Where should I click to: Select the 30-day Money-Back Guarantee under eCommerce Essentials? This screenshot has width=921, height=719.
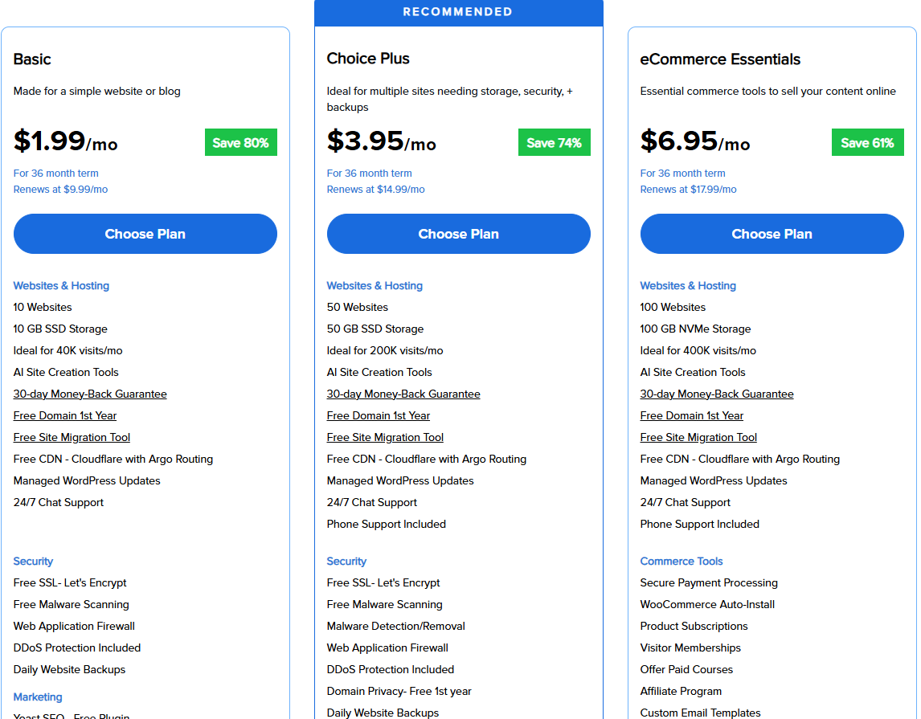click(x=716, y=394)
